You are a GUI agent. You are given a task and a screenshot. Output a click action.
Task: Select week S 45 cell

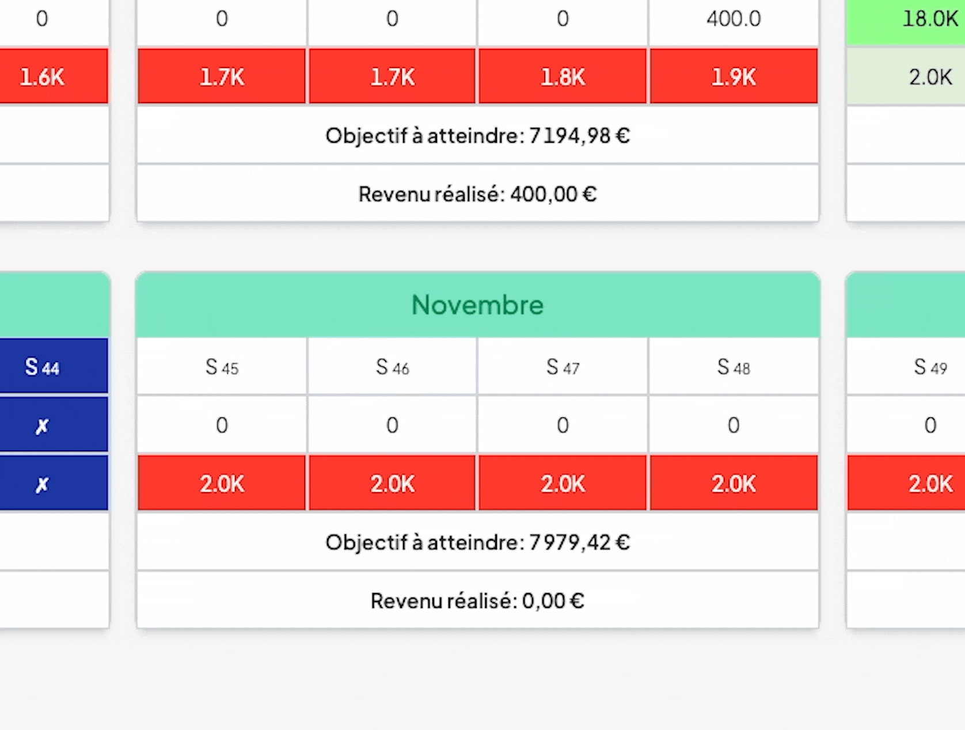(222, 367)
